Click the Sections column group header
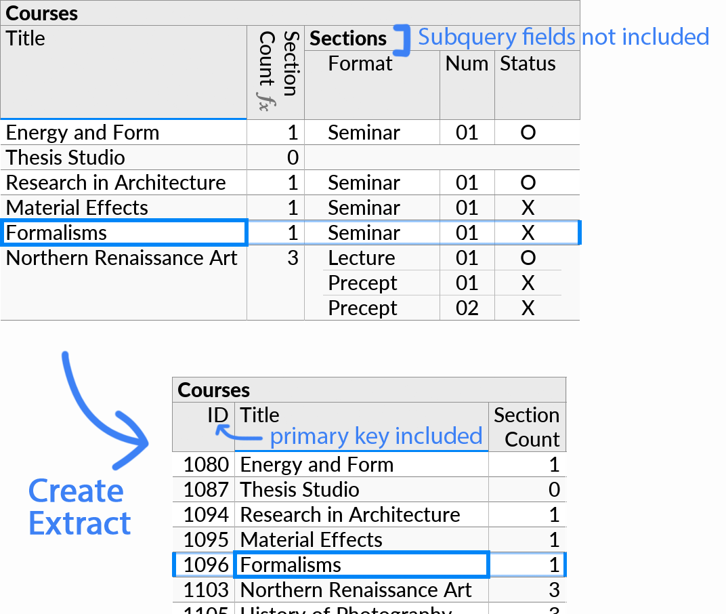 [348, 39]
